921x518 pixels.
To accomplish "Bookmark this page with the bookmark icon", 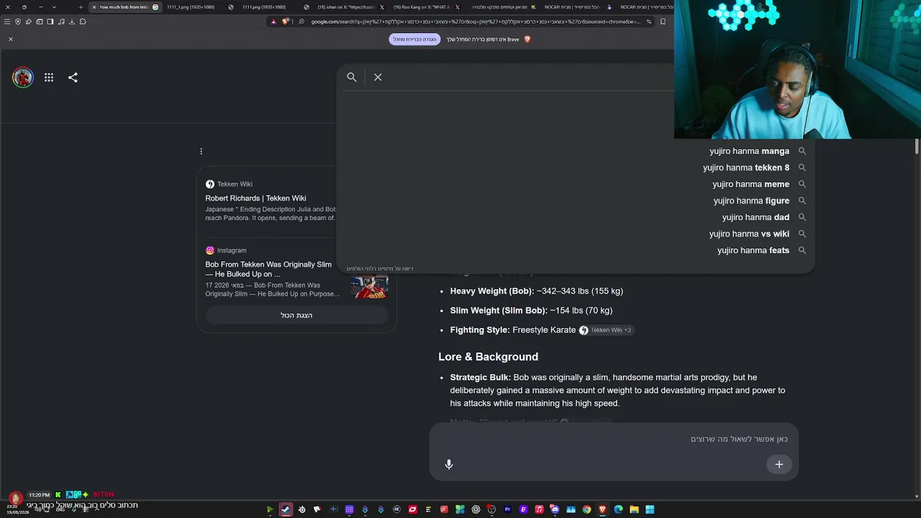I will tap(663, 22).
